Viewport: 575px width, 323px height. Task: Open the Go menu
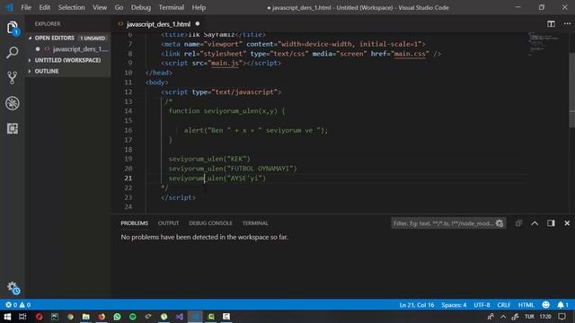pyautogui.click(x=119, y=7)
